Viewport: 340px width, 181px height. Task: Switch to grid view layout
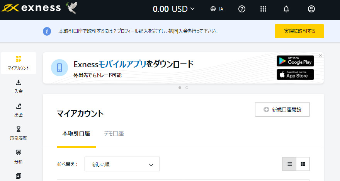point(303,164)
